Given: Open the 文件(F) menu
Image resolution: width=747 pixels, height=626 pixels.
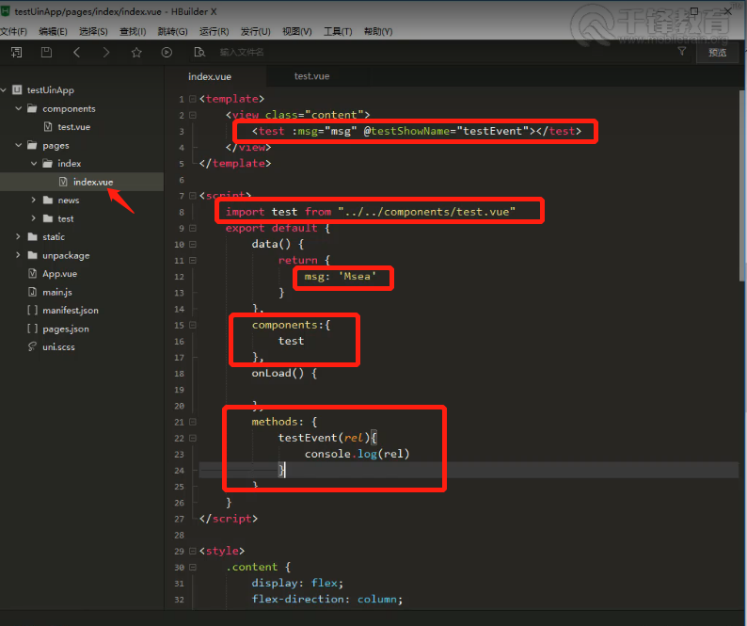Looking at the screenshot, I should coord(13,31).
